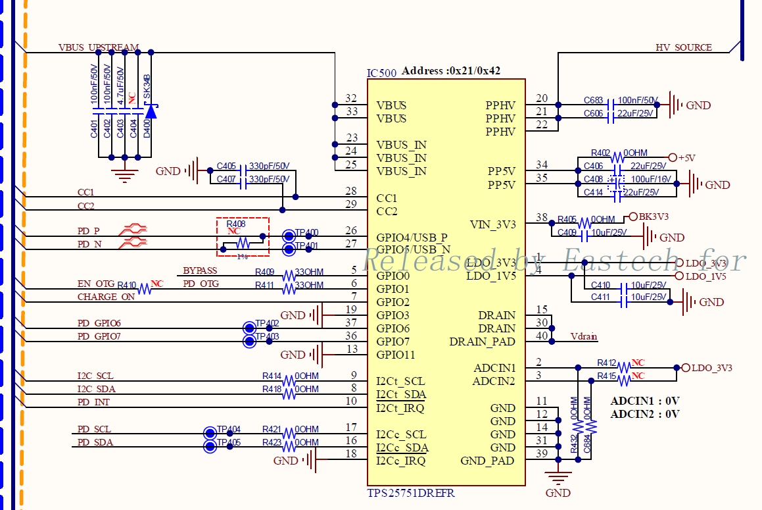Viewport: 762px width, 510px height.
Task: Select test point TP405
Action: 210,446
